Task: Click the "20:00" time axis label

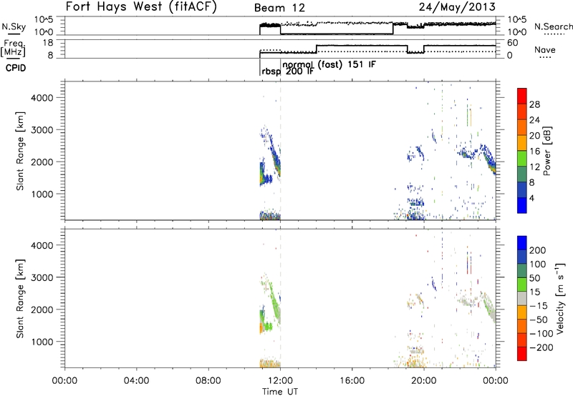Action: pos(424,381)
